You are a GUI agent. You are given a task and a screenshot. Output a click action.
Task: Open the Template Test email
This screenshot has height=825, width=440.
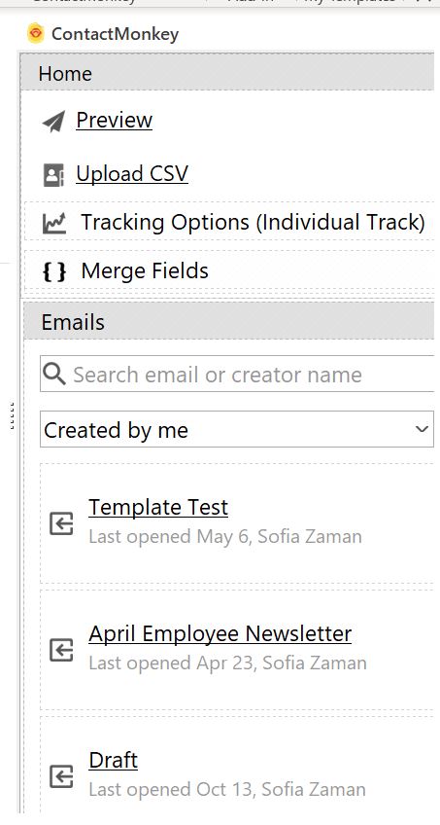(158, 507)
